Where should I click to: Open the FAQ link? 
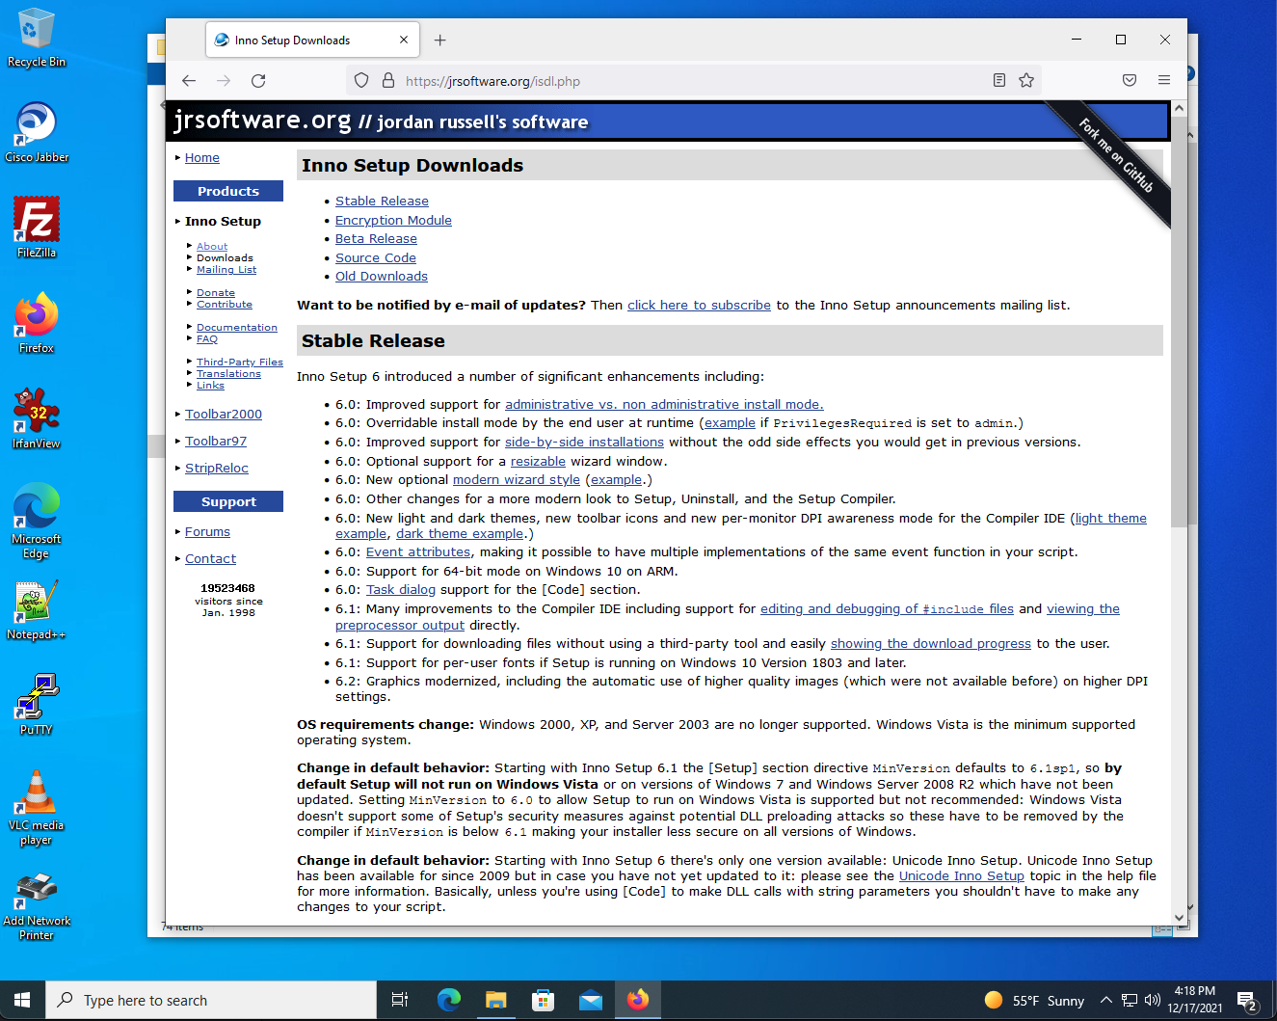click(207, 339)
